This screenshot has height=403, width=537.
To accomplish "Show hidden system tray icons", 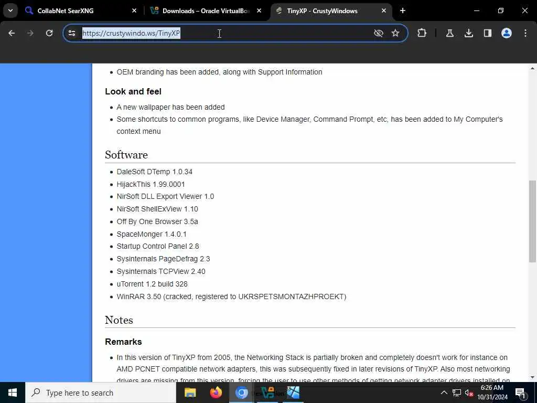I will click(x=444, y=393).
